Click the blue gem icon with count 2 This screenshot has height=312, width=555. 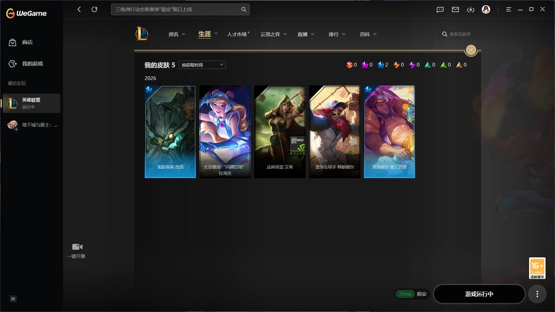pyautogui.click(x=381, y=65)
